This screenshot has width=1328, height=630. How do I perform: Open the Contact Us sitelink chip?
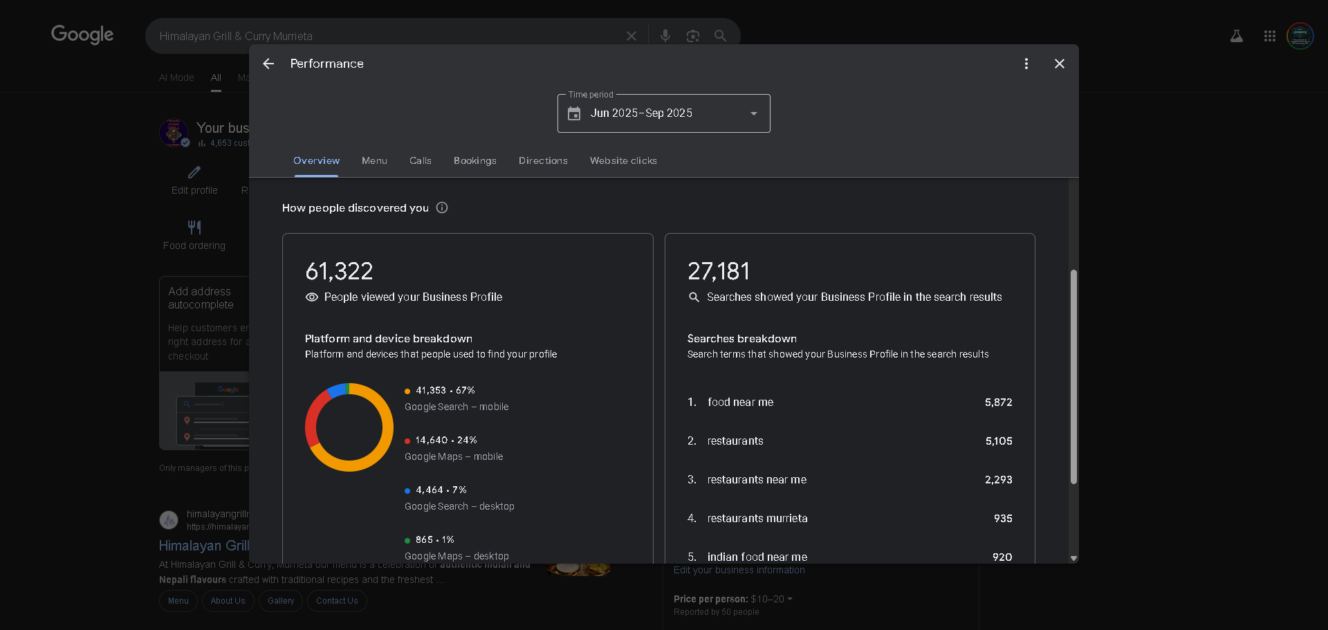point(337,601)
